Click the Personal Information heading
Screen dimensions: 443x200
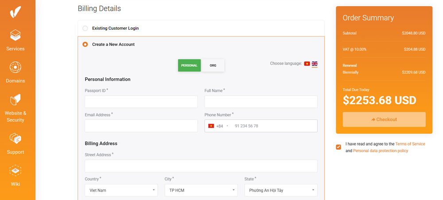pos(108,79)
